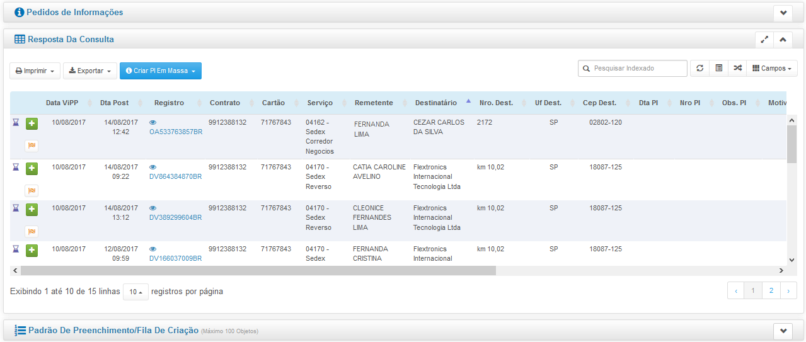The height and width of the screenshot is (342, 806).
Task: Open Criar PI Em Massa dropdown
Action: 160,71
